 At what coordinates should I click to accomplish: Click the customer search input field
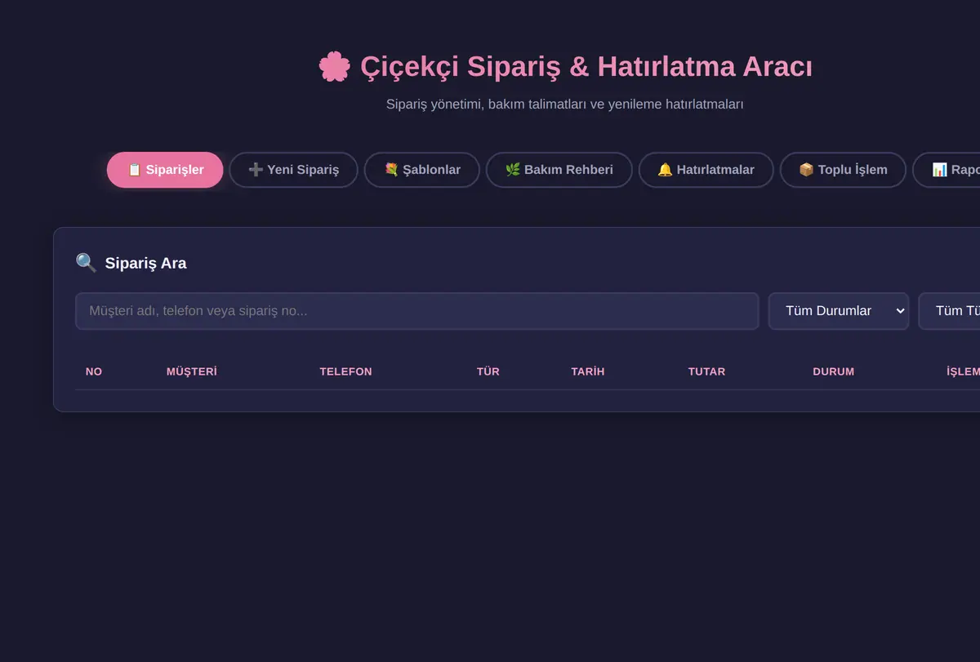(x=417, y=311)
